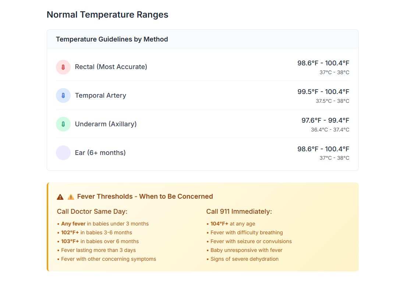The height and width of the screenshot is (289, 404).
Task: Select the Temperature Guidelines by Method header
Action: point(112,39)
